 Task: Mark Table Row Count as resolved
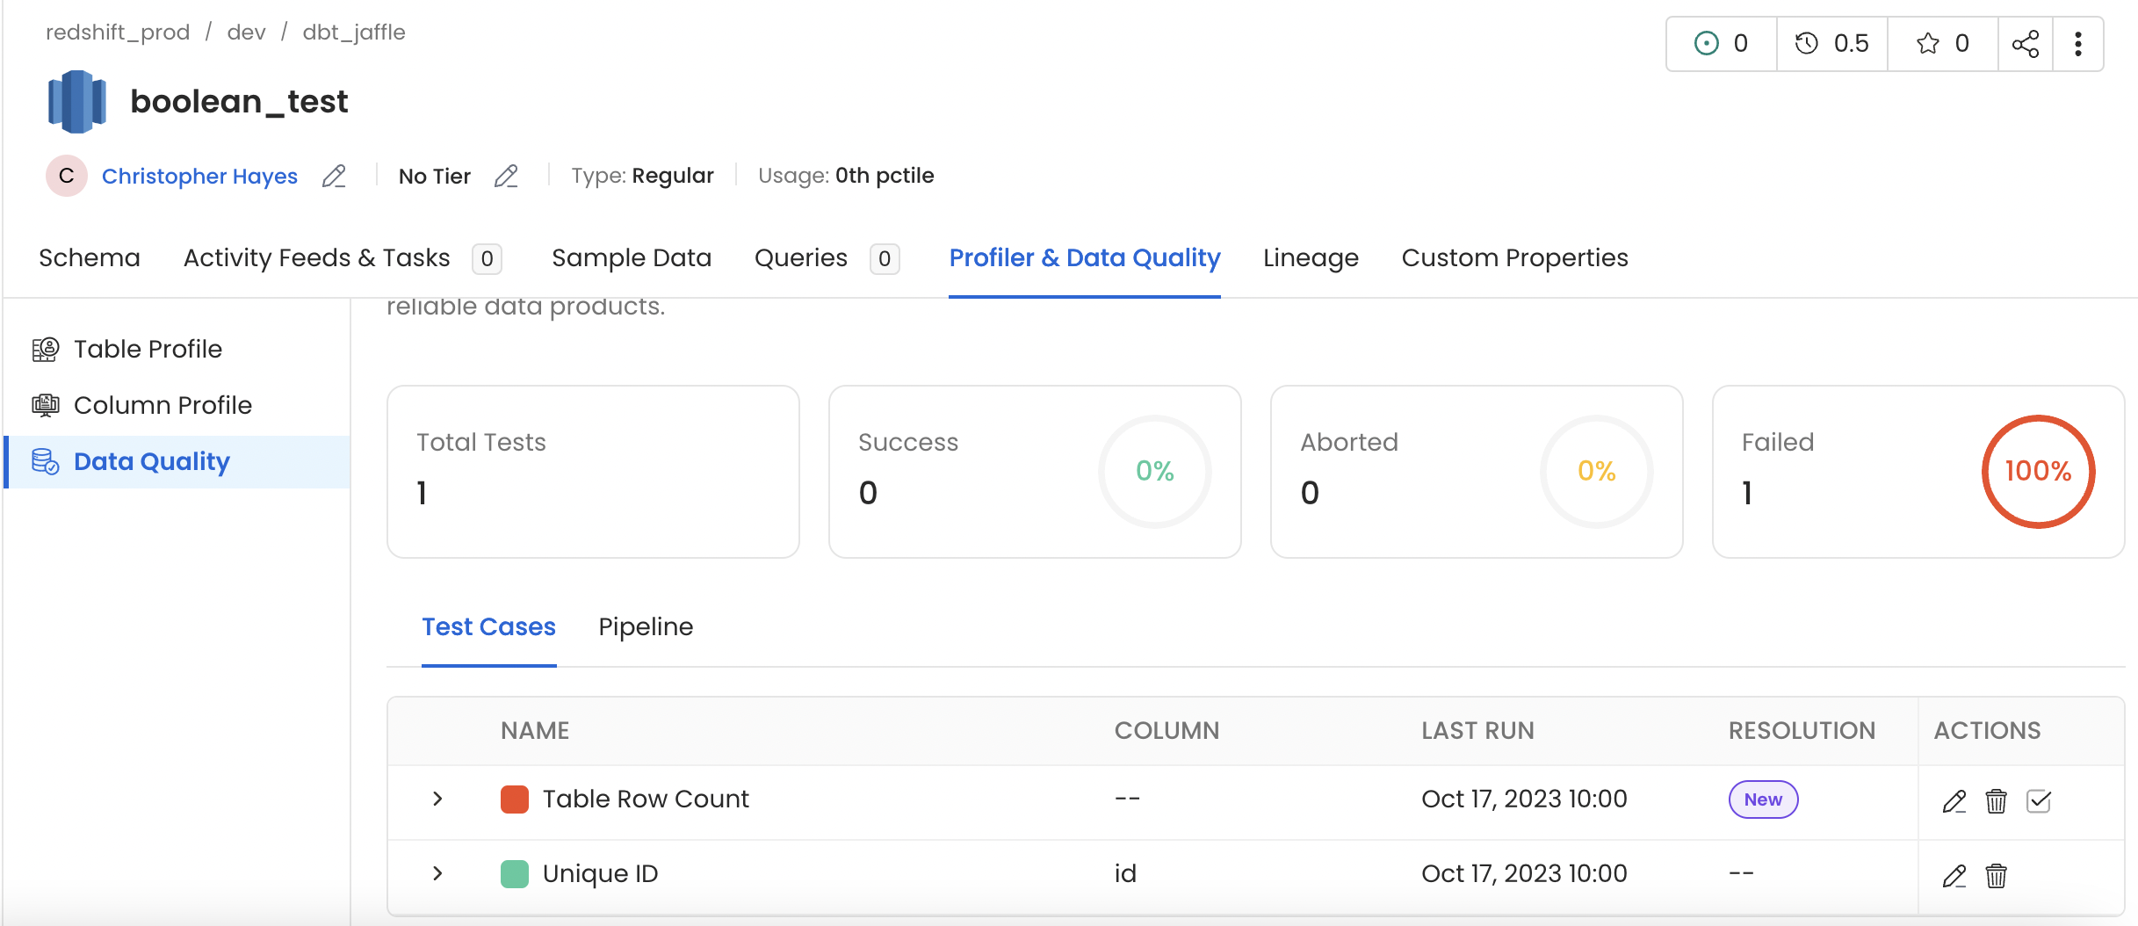coord(2040,800)
